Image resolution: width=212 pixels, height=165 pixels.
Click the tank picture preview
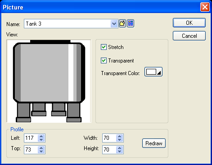click(x=49, y=81)
